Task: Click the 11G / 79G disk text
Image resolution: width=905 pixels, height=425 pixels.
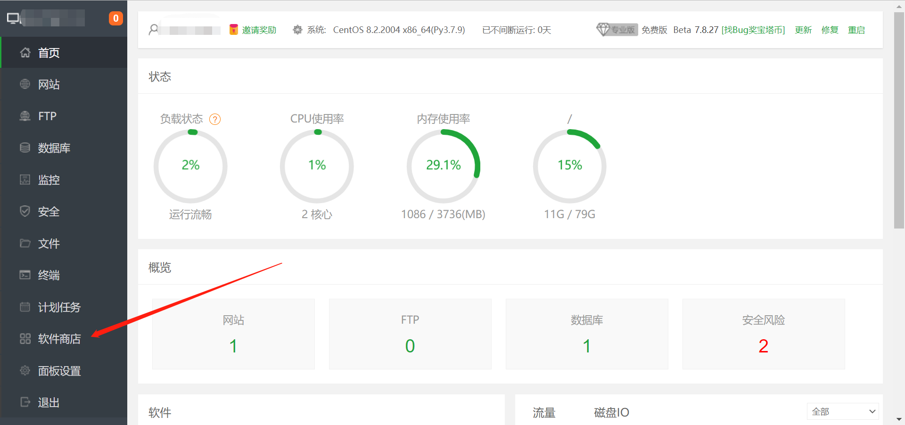Action: (569, 214)
